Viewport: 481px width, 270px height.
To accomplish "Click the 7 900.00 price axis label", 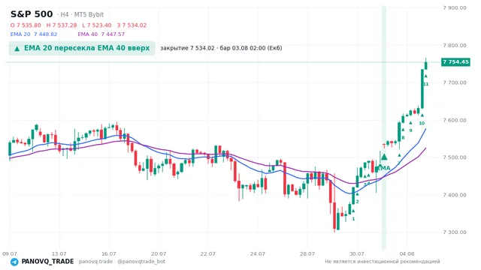I will tap(455, 8).
